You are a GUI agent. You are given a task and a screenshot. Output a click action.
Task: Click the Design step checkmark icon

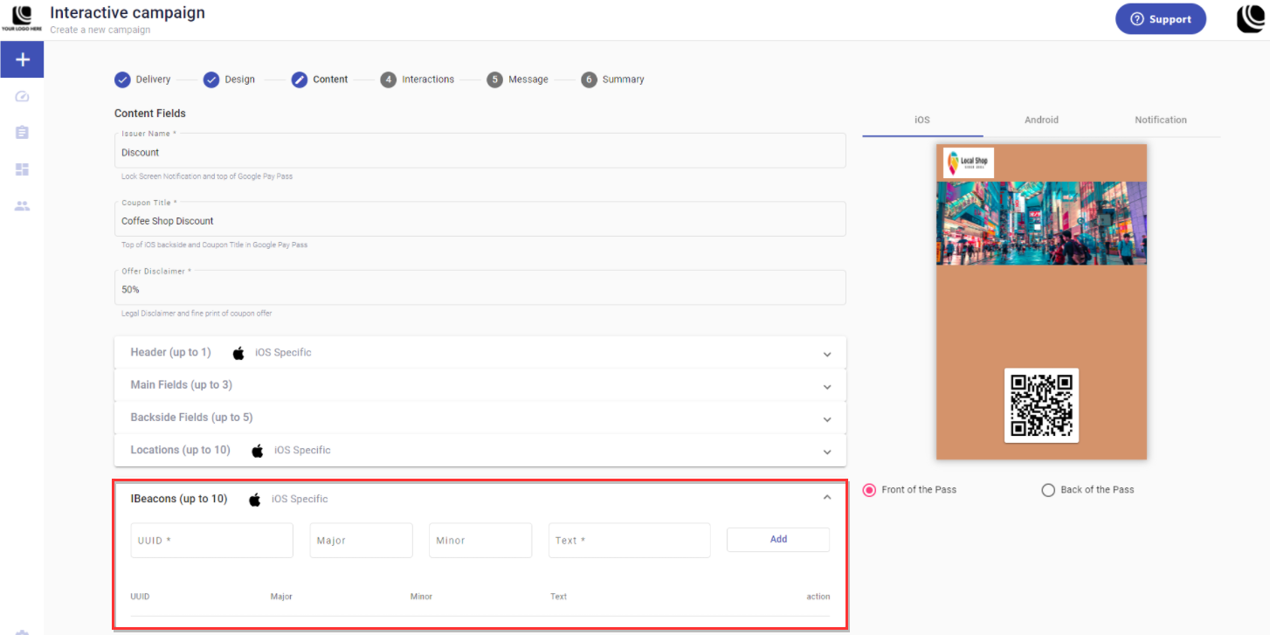pos(211,79)
